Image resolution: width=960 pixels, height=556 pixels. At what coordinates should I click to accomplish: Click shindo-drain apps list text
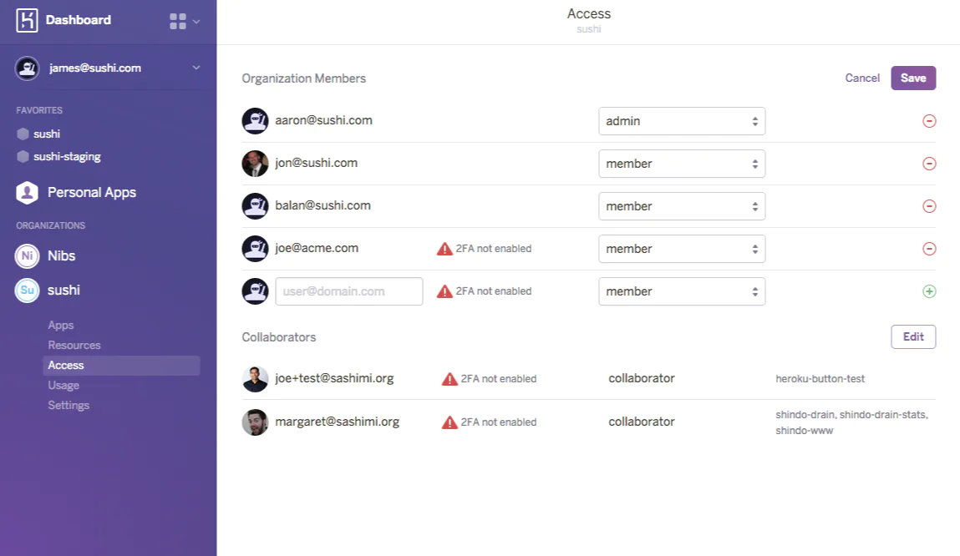(851, 422)
